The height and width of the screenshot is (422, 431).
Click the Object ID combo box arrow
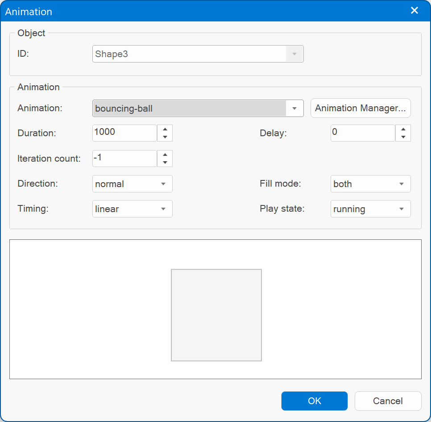(x=294, y=54)
